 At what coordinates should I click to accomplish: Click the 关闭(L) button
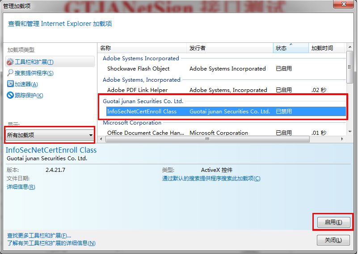pos(333,240)
